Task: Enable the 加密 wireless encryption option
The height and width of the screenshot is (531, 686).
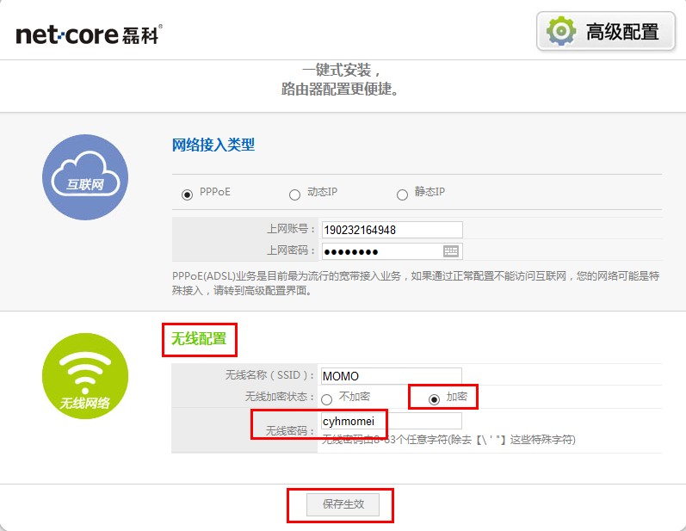Action: point(434,398)
